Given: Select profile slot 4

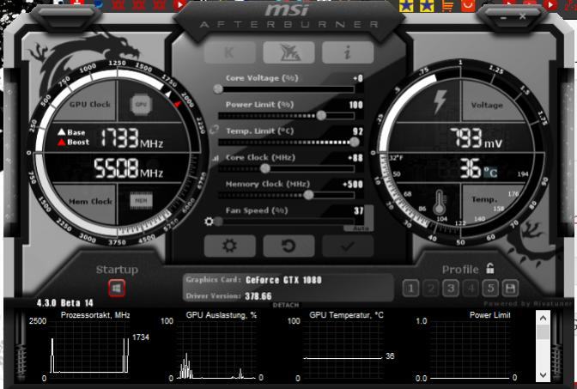Looking at the screenshot, I should [471, 289].
